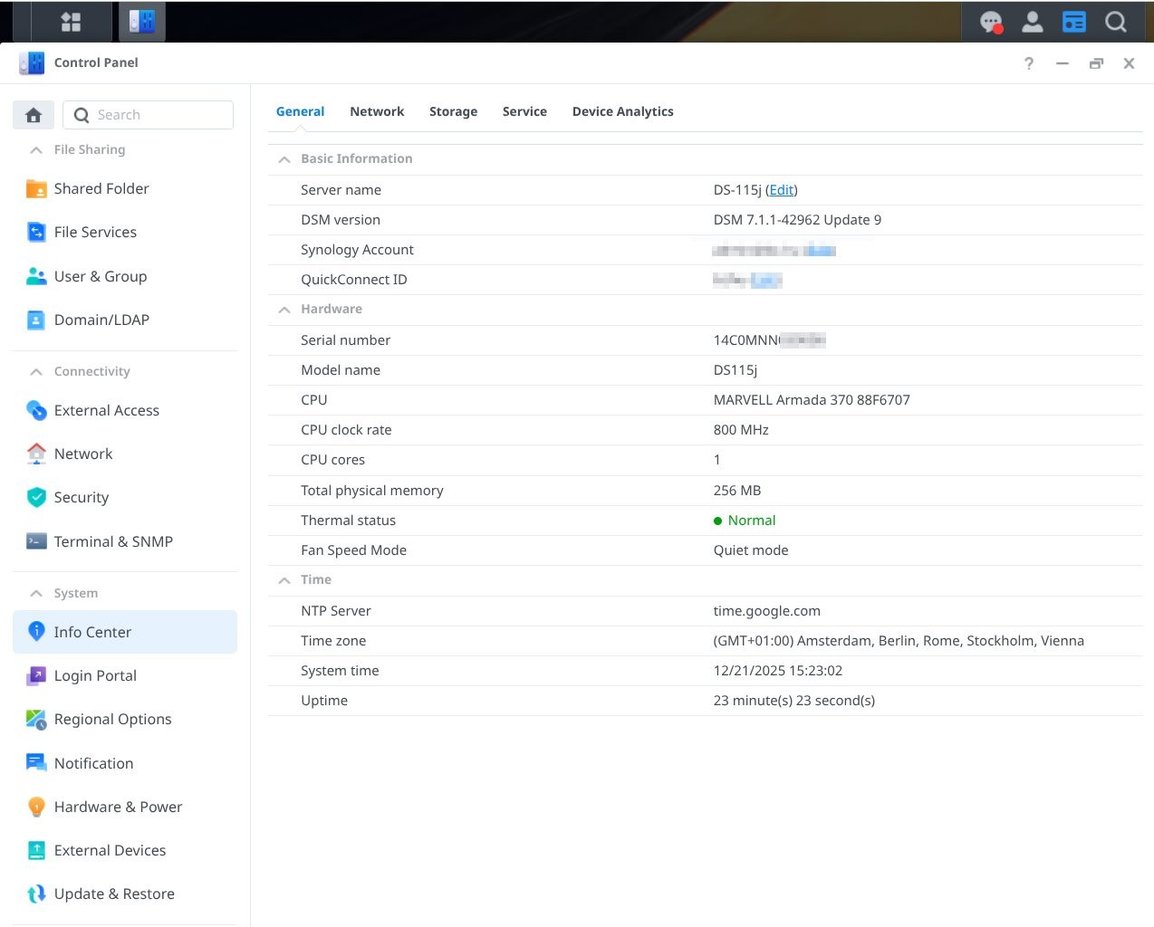Collapse the Connectivity sidebar group
The image size is (1154, 927).
36,371
